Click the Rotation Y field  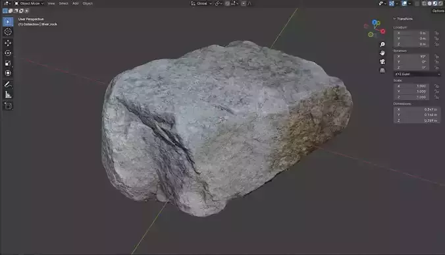tap(411, 62)
